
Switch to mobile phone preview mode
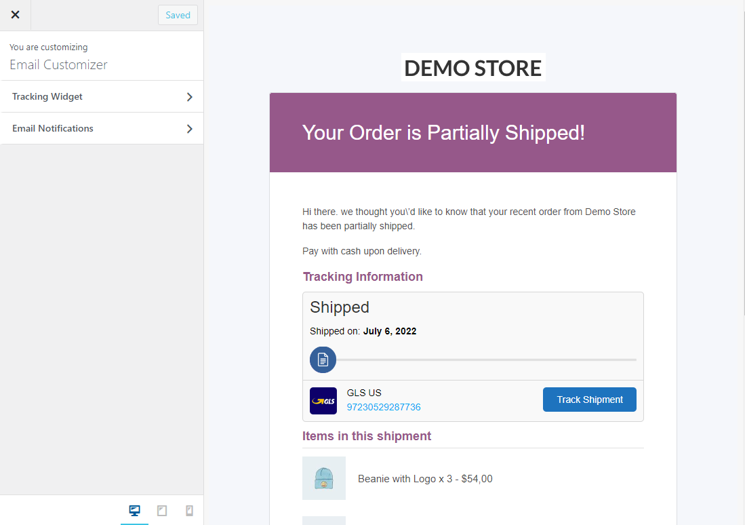(189, 510)
